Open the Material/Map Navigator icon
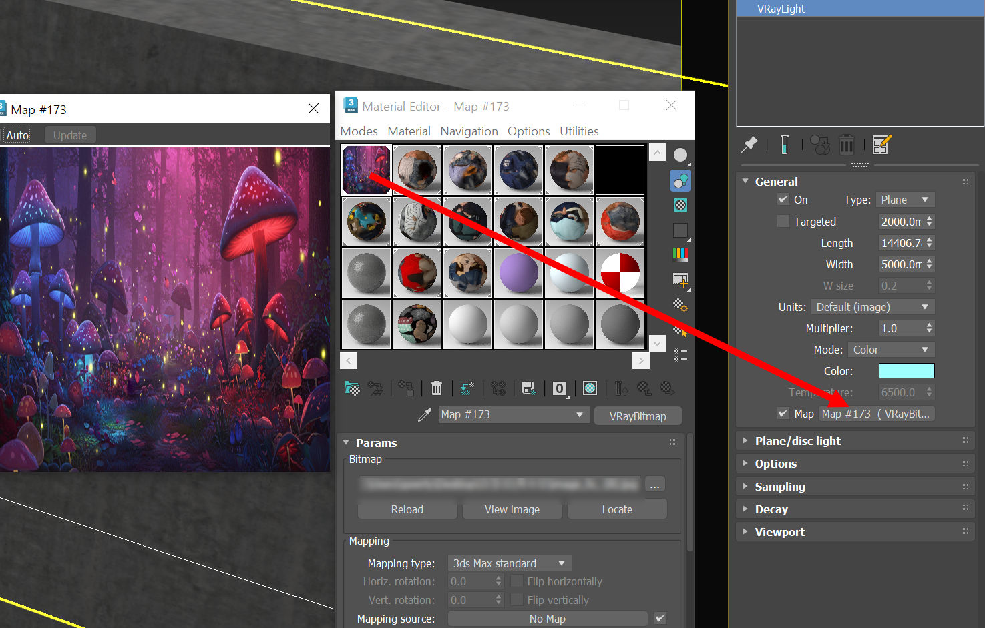 pos(680,355)
